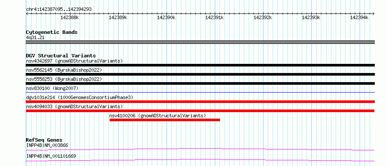The width and height of the screenshot is (387, 166).
Task: Open the DGV Structural Variants track title
Action: 61,56
